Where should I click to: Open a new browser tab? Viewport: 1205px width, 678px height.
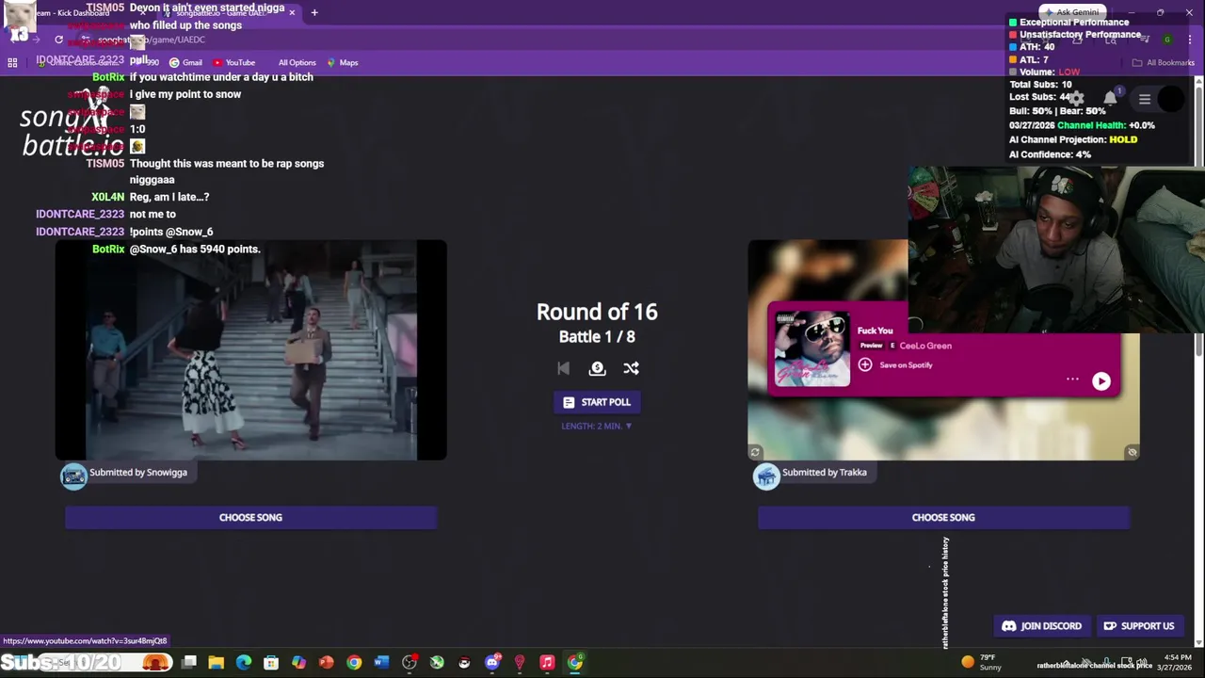314,12
